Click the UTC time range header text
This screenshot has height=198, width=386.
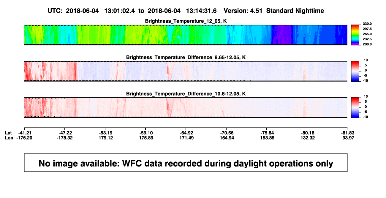tap(132, 11)
